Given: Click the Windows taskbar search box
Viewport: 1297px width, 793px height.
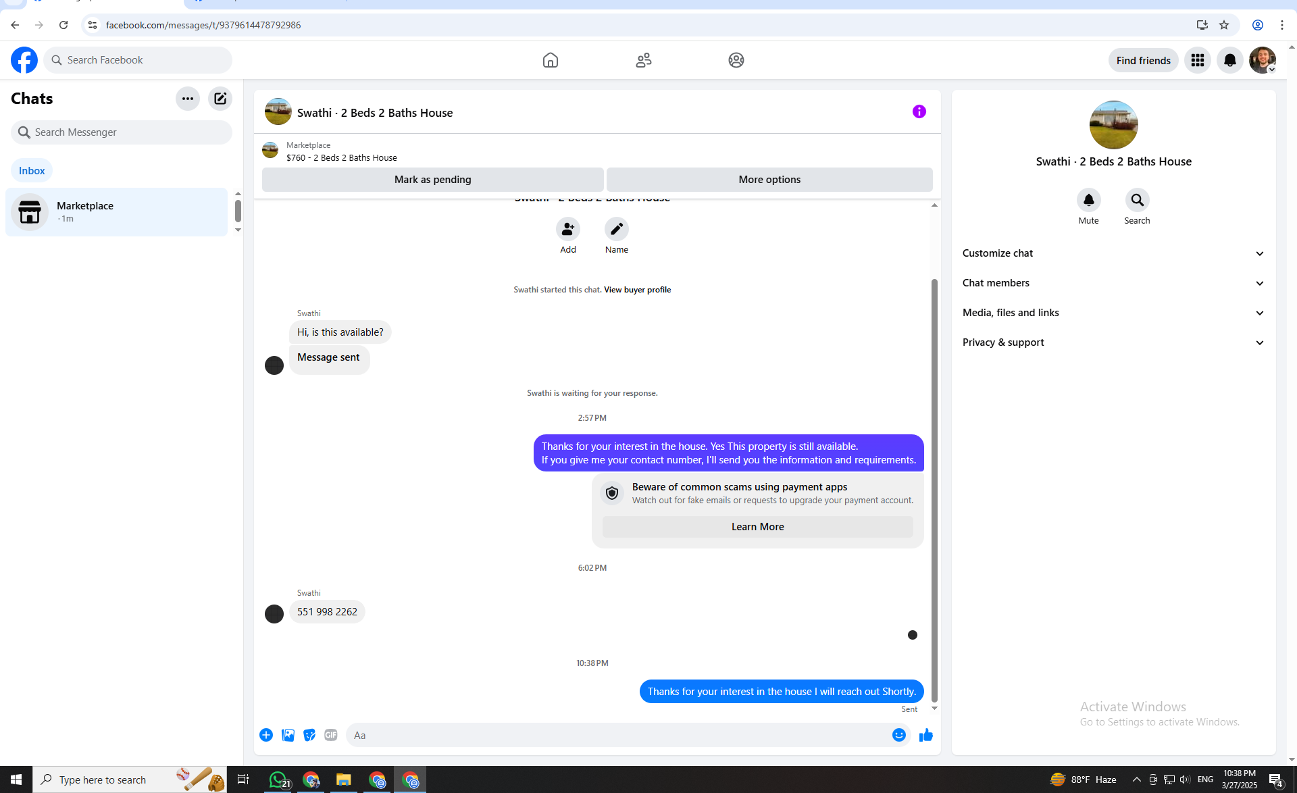Looking at the screenshot, I should click(130, 779).
